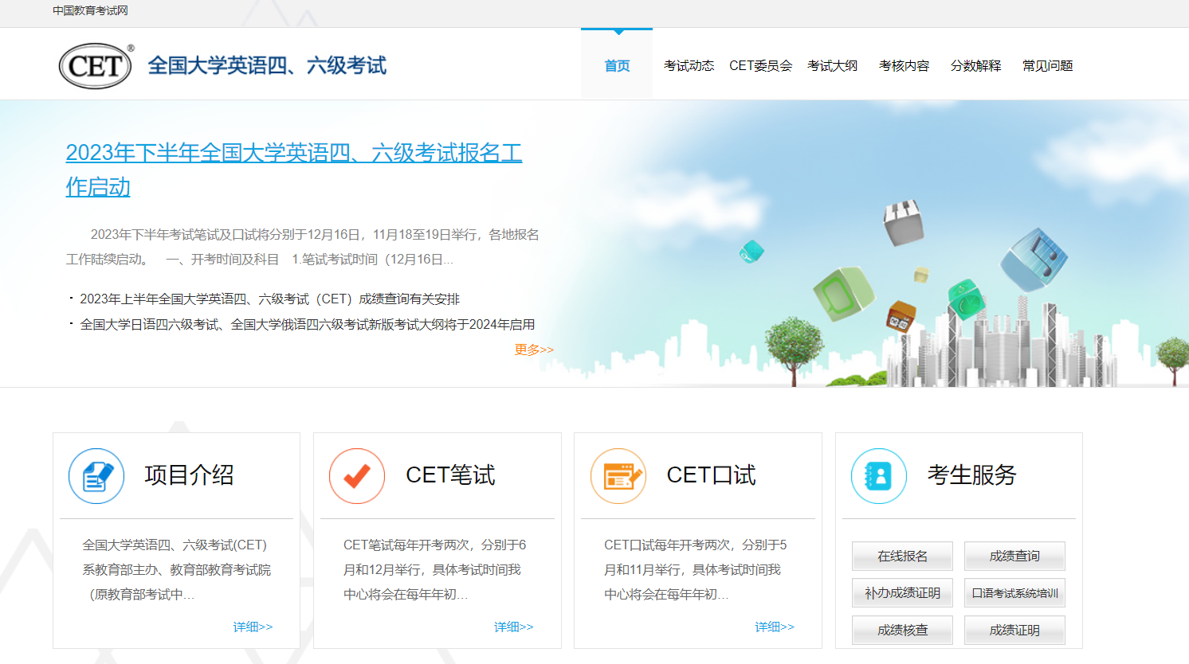Click the CET笔试 card heading

pos(450,475)
